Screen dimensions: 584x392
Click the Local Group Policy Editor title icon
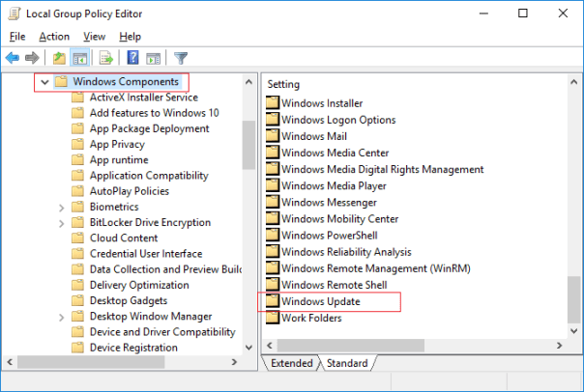[x=15, y=14]
